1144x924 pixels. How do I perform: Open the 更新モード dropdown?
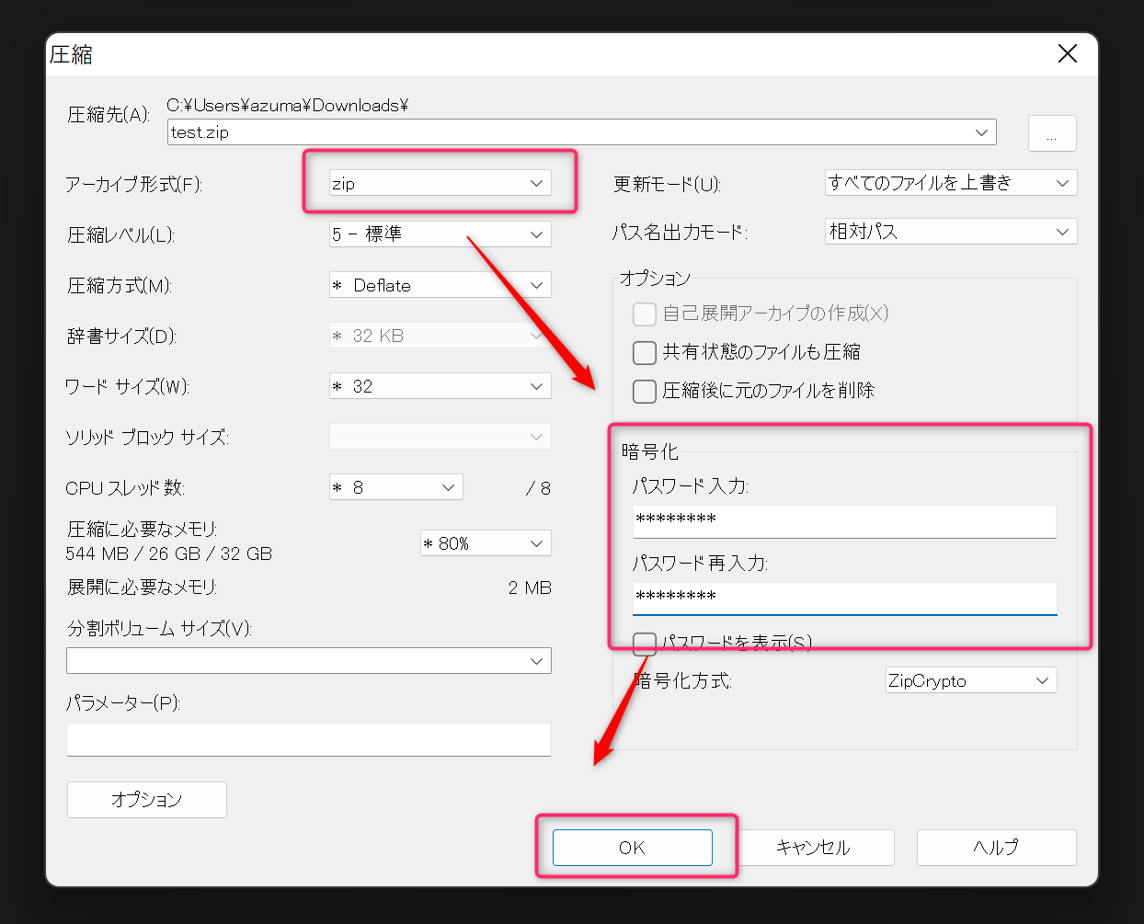click(x=950, y=183)
